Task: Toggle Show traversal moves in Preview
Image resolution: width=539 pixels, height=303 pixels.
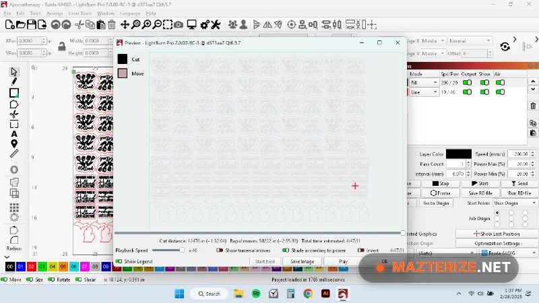Action: pos(220,250)
